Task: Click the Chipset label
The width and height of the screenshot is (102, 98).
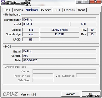Action: [16, 30]
